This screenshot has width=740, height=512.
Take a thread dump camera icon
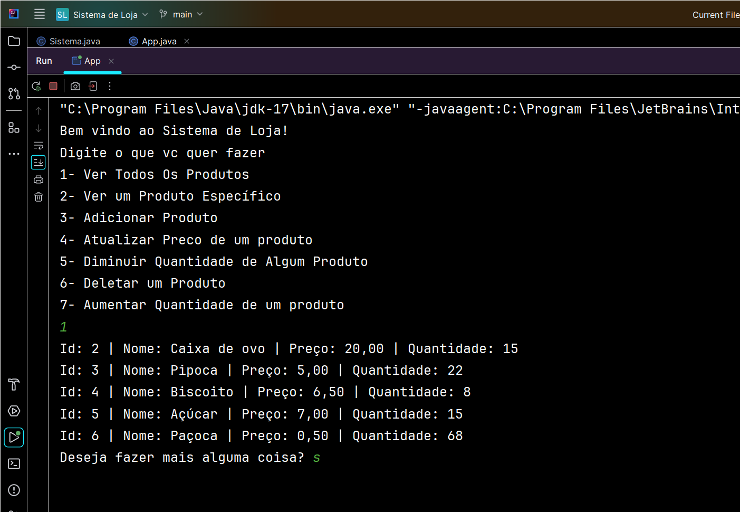pyautogui.click(x=75, y=86)
